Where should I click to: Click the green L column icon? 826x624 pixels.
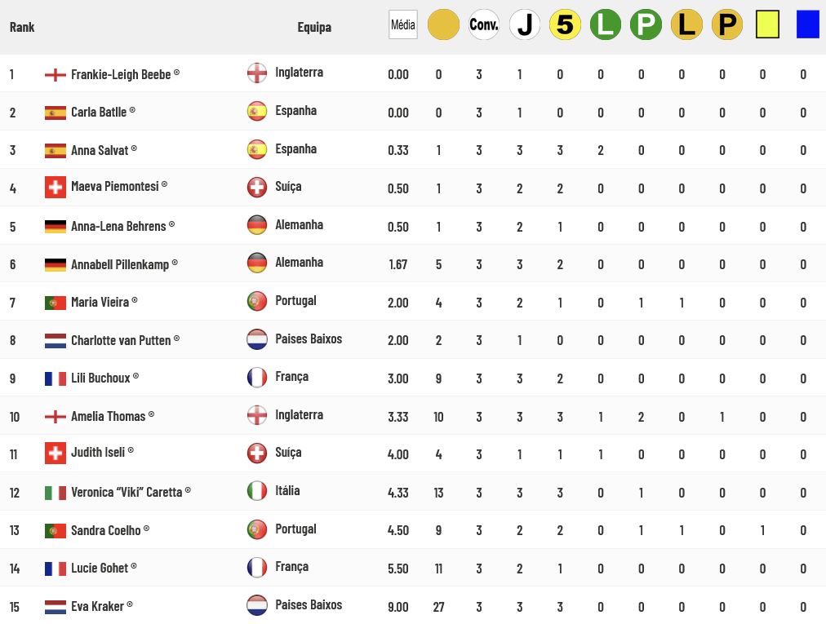(606, 24)
